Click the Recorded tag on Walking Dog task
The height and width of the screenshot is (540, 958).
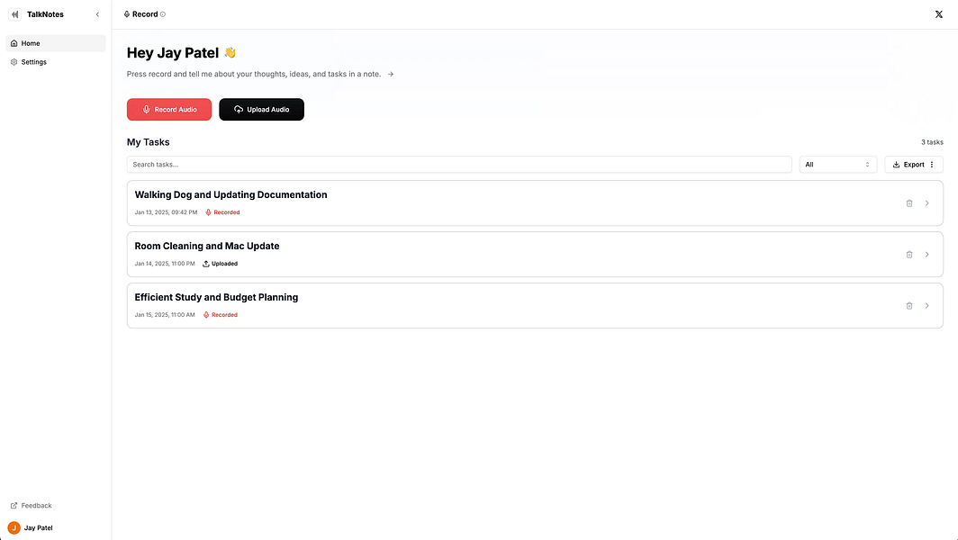pos(222,212)
